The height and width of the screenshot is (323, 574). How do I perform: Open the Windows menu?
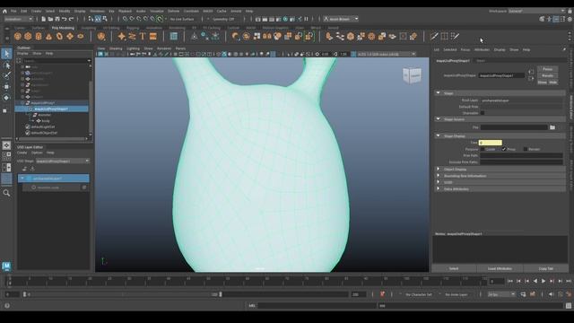click(x=97, y=11)
